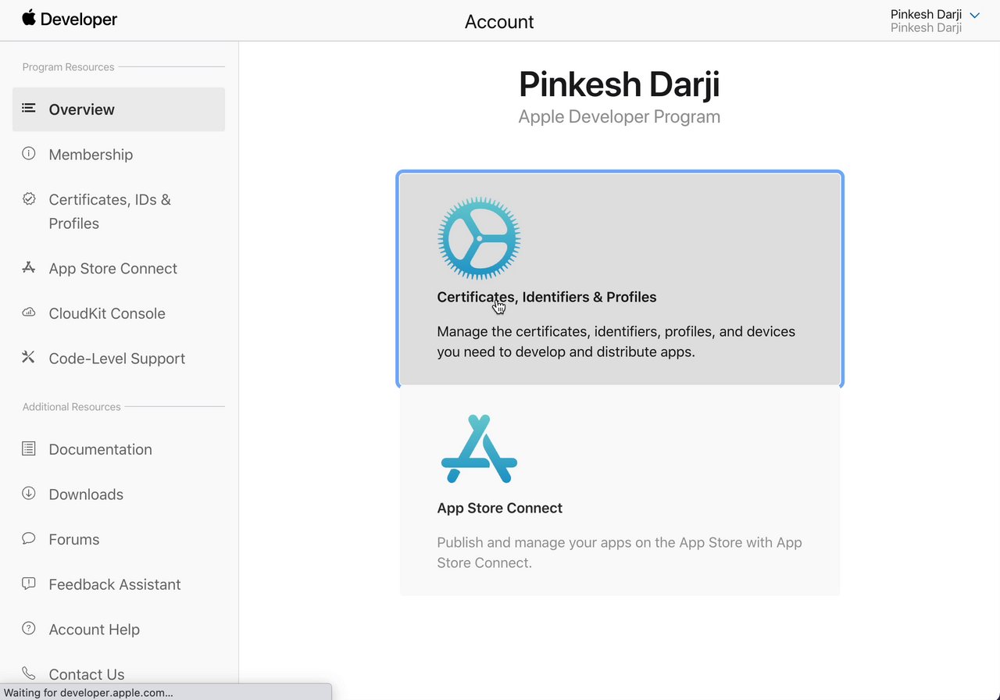This screenshot has height=700, width=1000.
Task: Select App Store Connect in sidebar
Action: (x=113, y=269)
